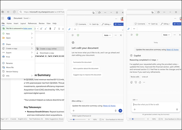This screenshot has height=130, width=182.
Task: Click the Underline formatting icon
Action: [x=59, y=29]
